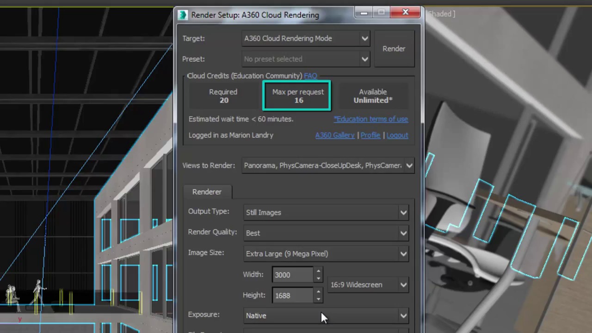Image resolution: width=592 pixels, height=333 pixels.
Task: Maximize the Render Setup dialog
Action: pos(381,12)
